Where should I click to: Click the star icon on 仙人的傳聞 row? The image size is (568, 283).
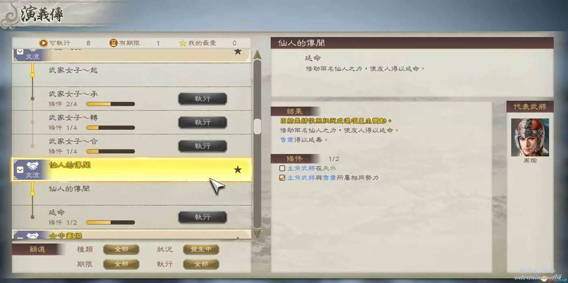238,170
